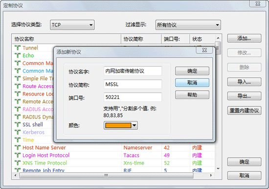Sort by the 协议名称 column header

[x=67, y=39]
